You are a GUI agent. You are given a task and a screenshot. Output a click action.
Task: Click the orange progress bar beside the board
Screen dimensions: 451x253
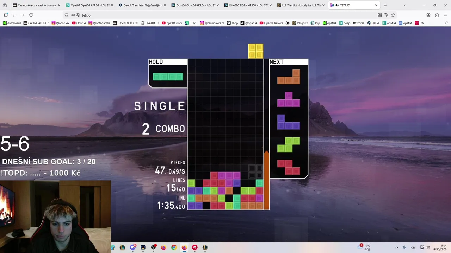coord(267,180)
